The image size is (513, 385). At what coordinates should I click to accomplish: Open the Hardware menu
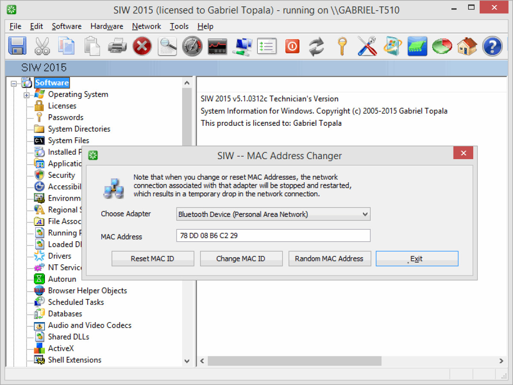pos(106,27)
